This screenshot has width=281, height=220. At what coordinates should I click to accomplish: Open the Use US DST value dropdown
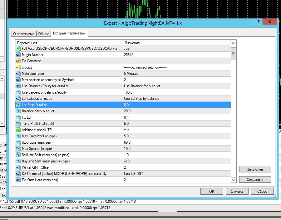click(x=177, y=174)
